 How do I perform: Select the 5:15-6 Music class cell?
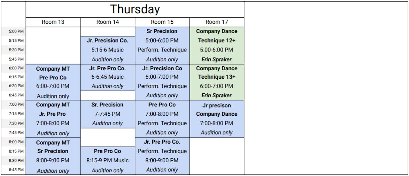pos(108,50)
